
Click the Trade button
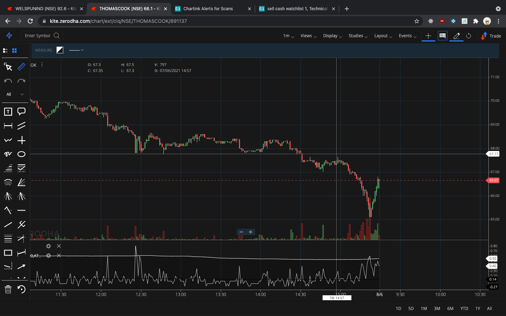tap(491, 36)
